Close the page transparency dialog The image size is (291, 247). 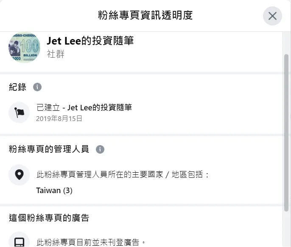tap(272, 16)
